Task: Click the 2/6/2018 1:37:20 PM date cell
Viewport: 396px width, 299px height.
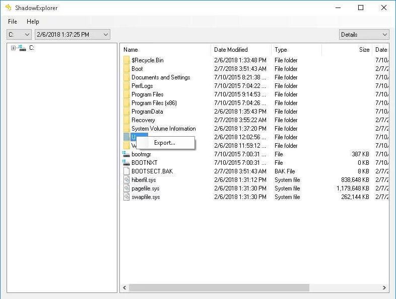Action: pyautogui.click(x=240, y=129)
